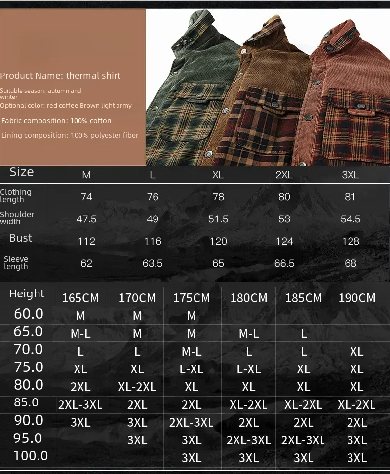Click the bust value '120'

(218, 241)
